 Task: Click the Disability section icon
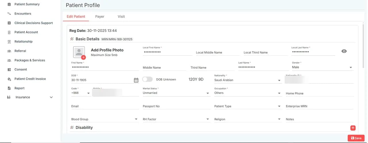pyautogui.click(x=72, y=127)
